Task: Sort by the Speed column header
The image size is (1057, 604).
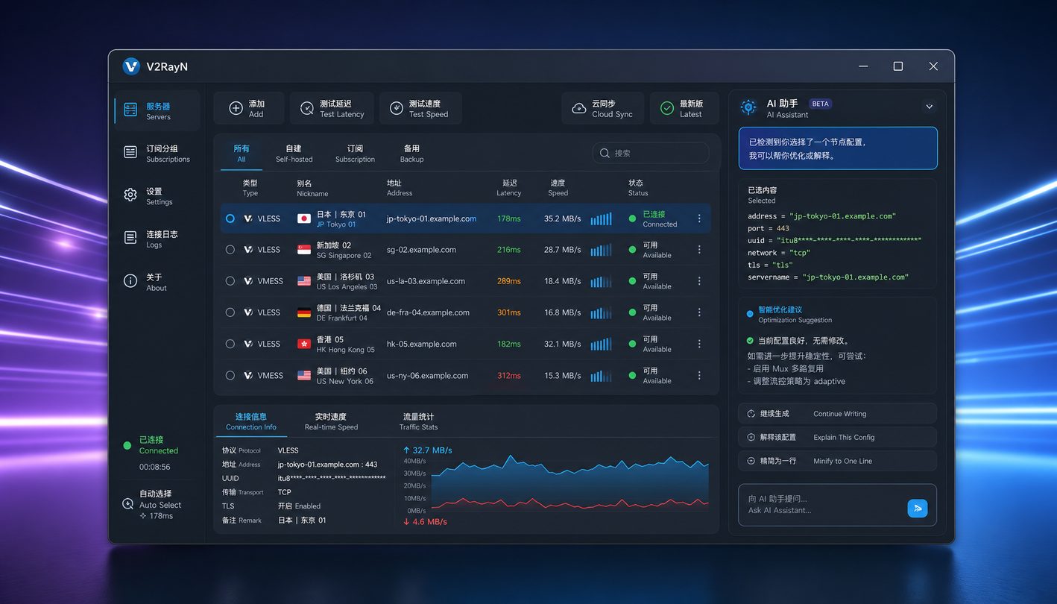Action: 558,188
